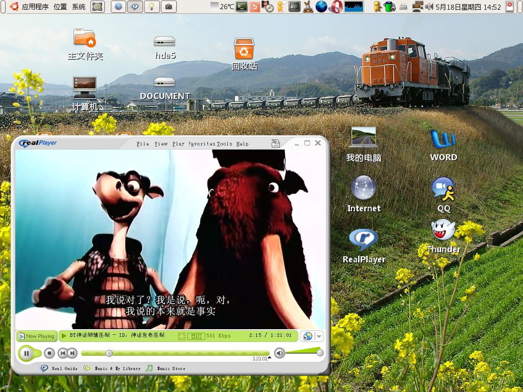Expand the dropdown arrow beside globe icon
This screenshot has height=392, width=523.
pos(319,336)
